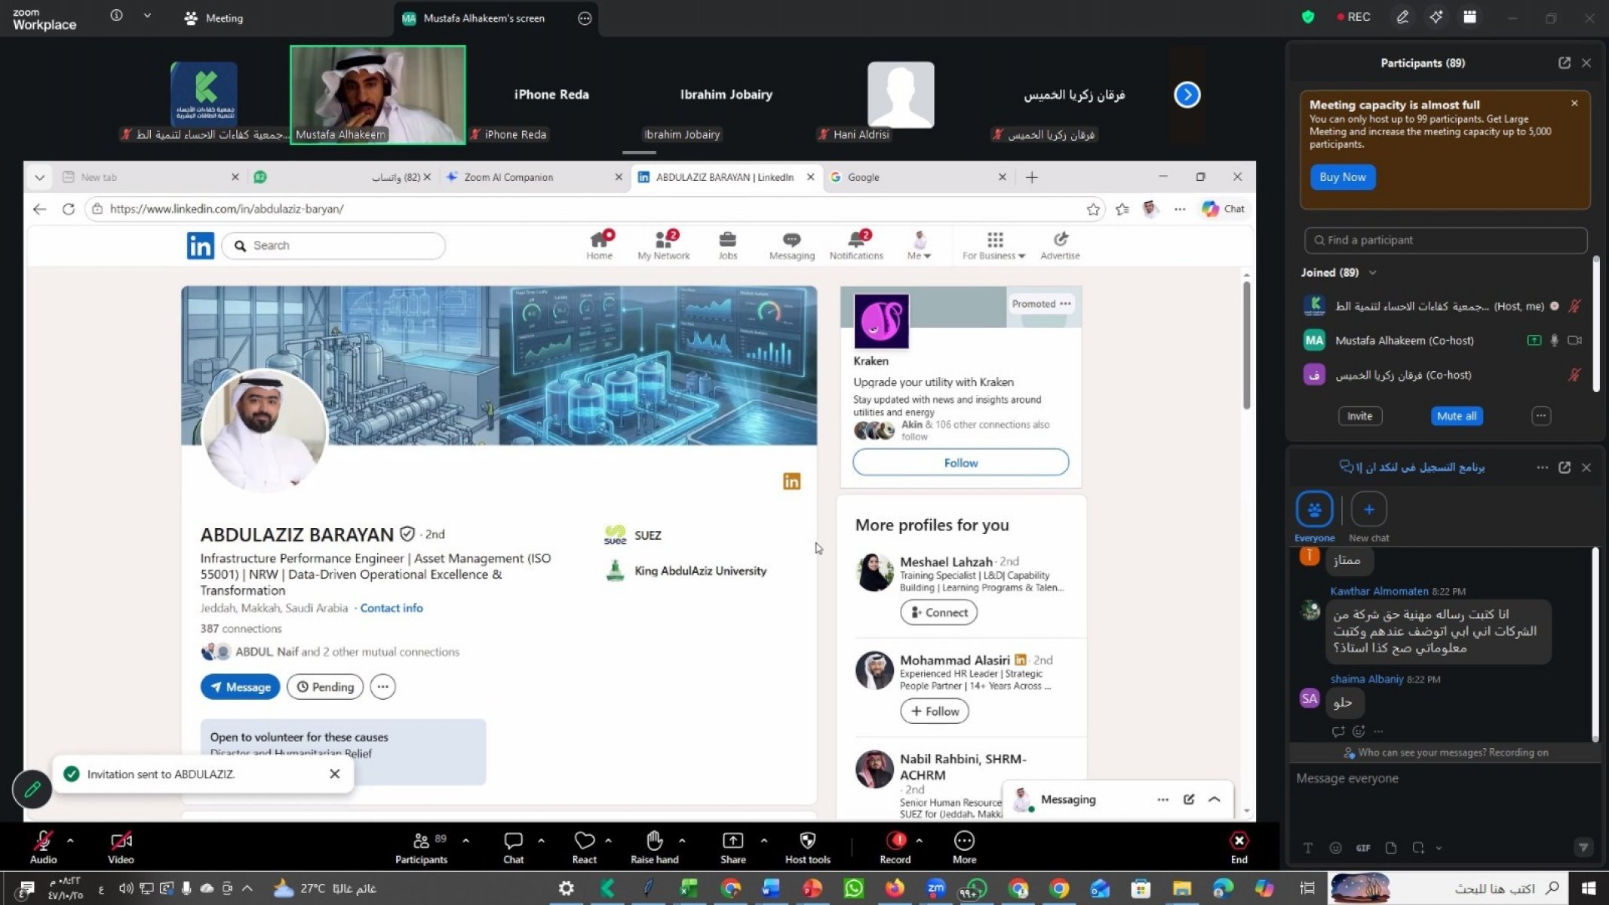
Task: Open the AI Companion sparkle icon
Action: pos(1436,17)
